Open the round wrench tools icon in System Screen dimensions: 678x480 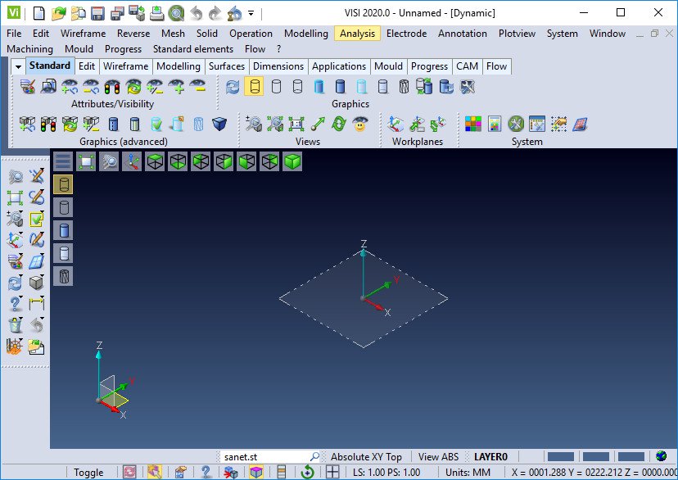point(515,125)
